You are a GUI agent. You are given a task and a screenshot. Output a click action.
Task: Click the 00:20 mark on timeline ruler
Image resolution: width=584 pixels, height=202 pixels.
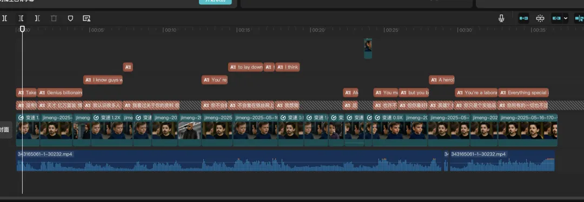(x=318, y=30)
